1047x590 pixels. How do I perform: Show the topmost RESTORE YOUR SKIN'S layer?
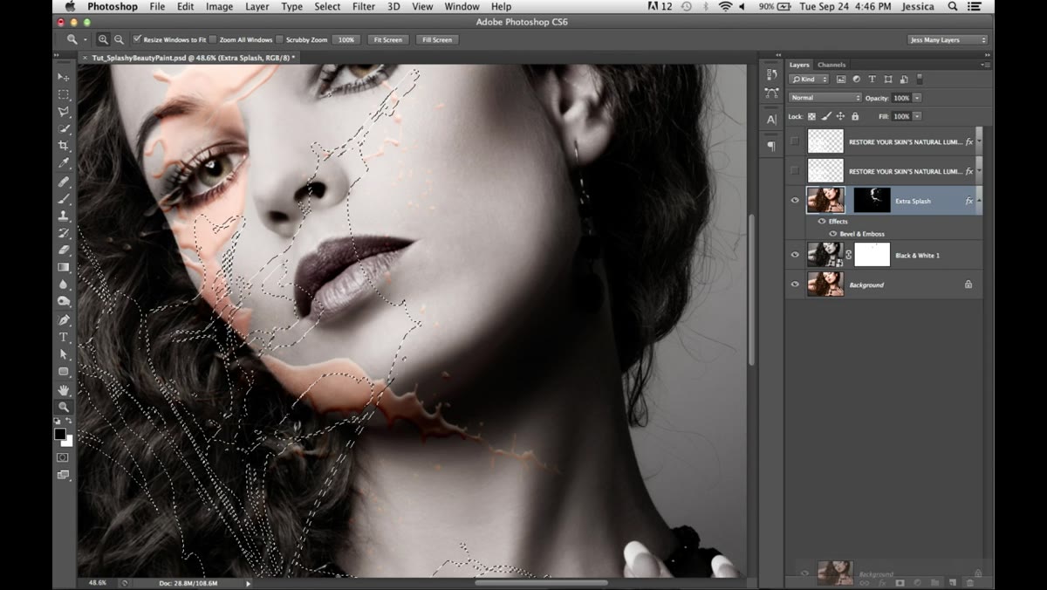click(x=795, y=141)
